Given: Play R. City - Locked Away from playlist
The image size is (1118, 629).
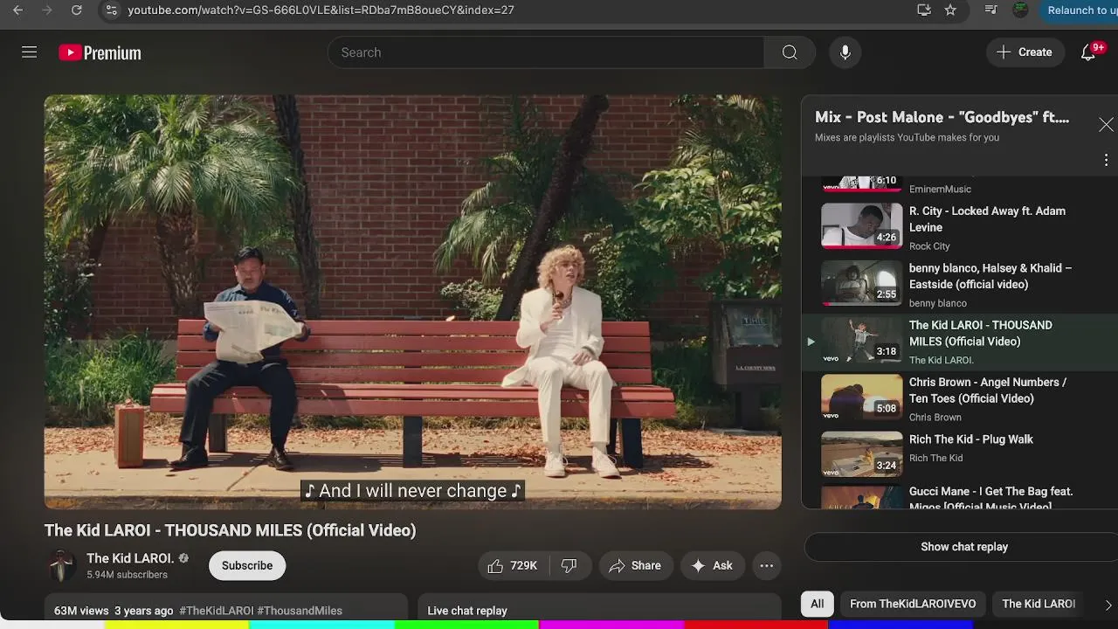Looking at the screenshot, I should (x=959, y=227).
